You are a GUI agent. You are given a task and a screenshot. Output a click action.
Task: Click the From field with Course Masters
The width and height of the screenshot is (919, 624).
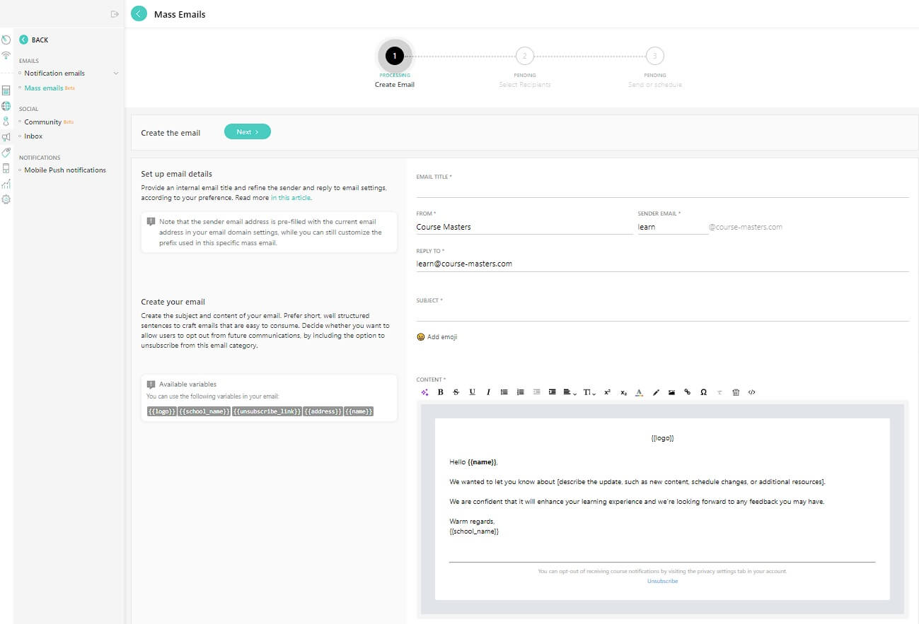pos(524,227)
